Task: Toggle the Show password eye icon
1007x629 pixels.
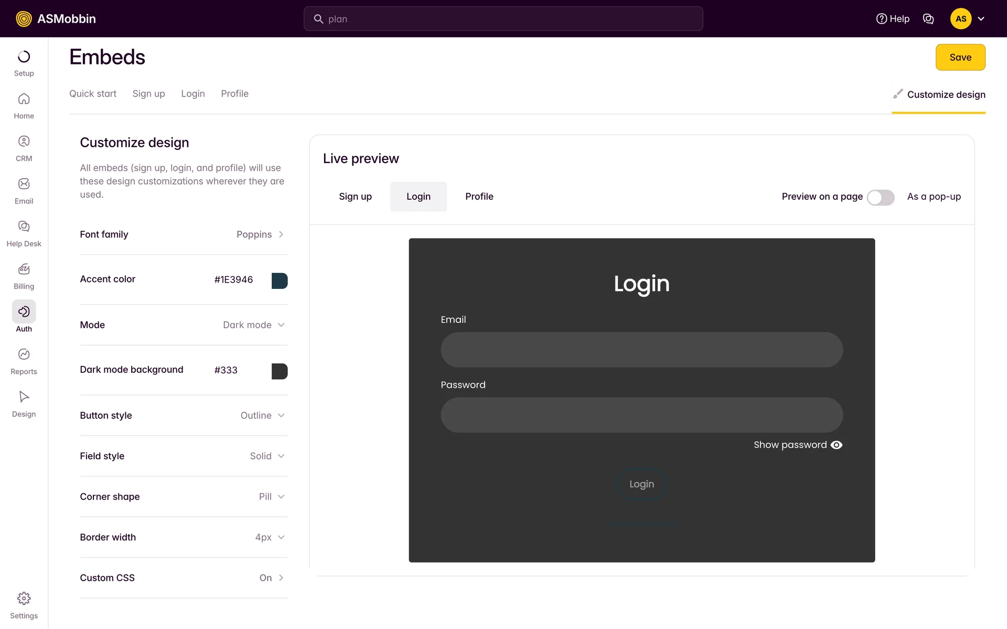Action: pos(837,445)
